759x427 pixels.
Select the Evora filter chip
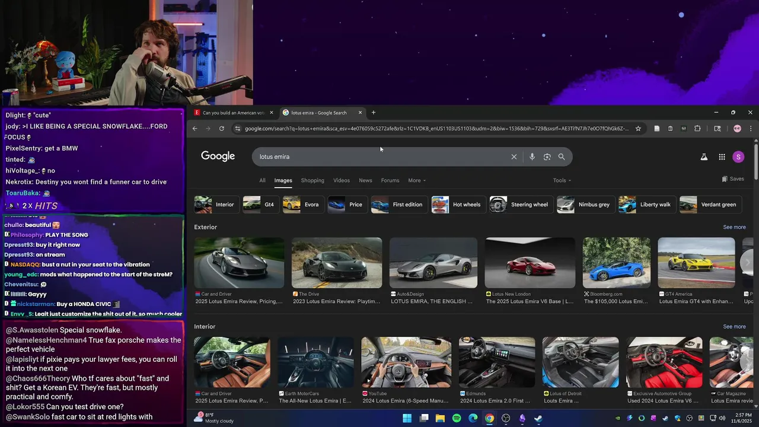[304, 205]
